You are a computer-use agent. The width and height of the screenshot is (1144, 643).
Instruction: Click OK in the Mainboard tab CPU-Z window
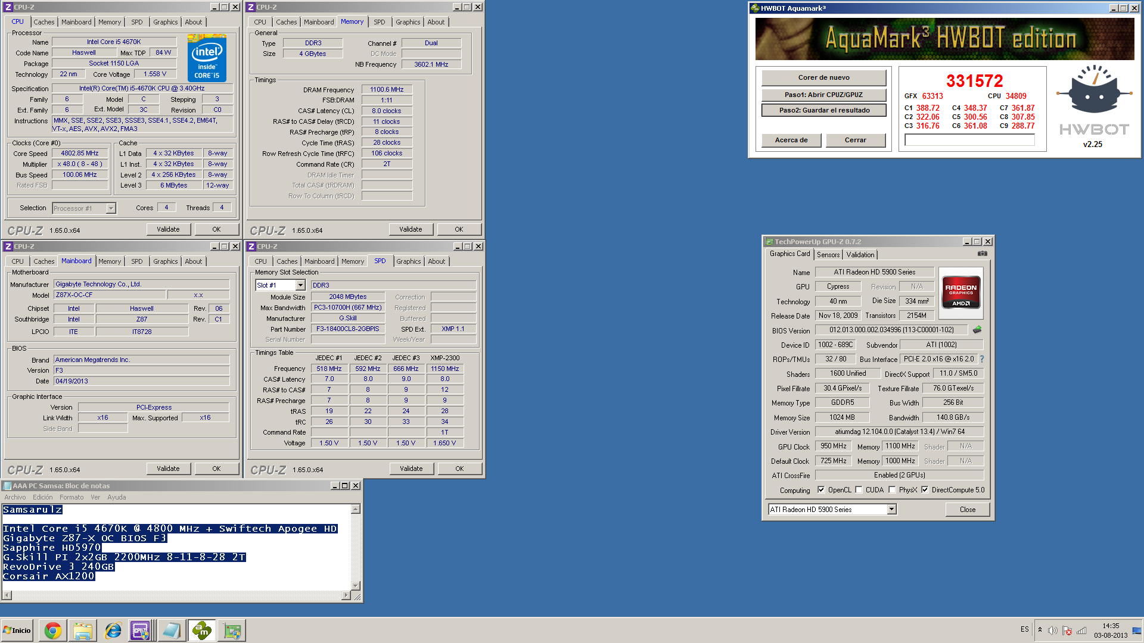coord(216,469)
